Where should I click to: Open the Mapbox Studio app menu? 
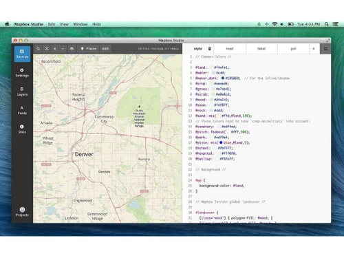point(29,24)
